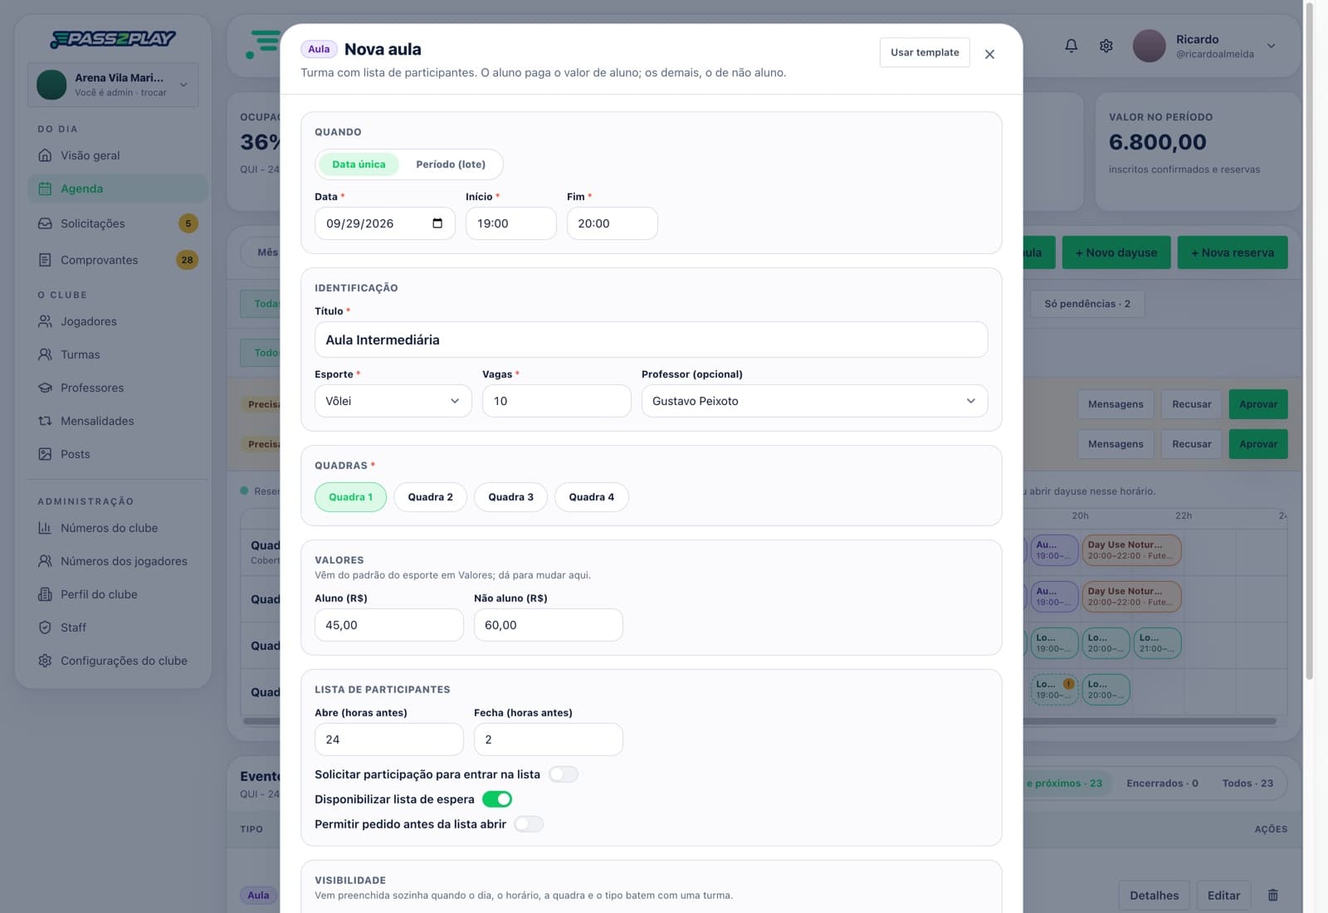Open the Todos · 23 tab

point(1247,783)
